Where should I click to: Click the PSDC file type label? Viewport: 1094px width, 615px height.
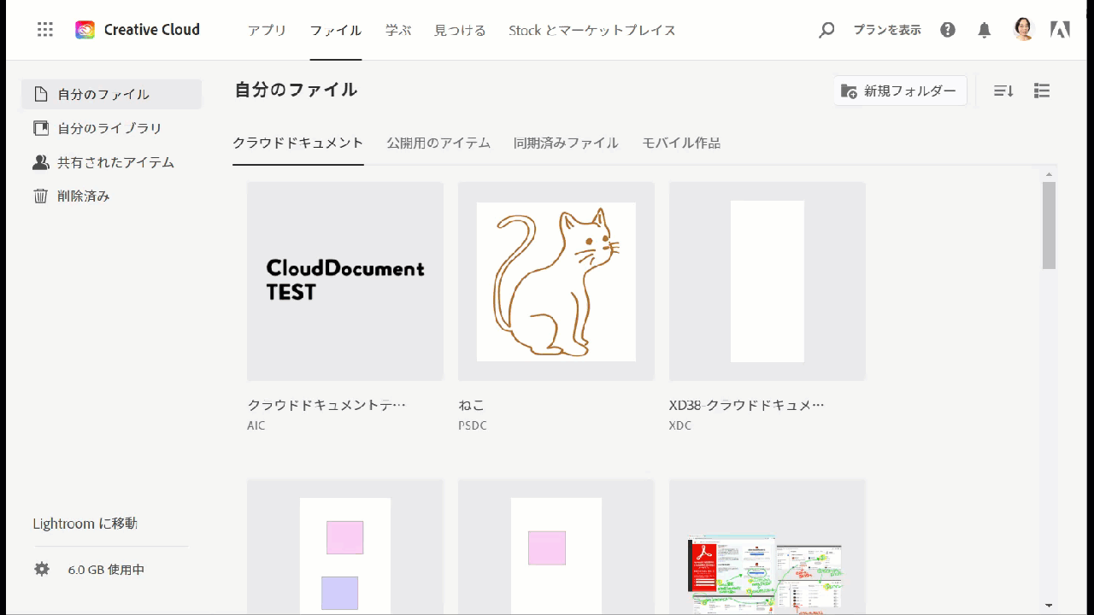[473, 425]
